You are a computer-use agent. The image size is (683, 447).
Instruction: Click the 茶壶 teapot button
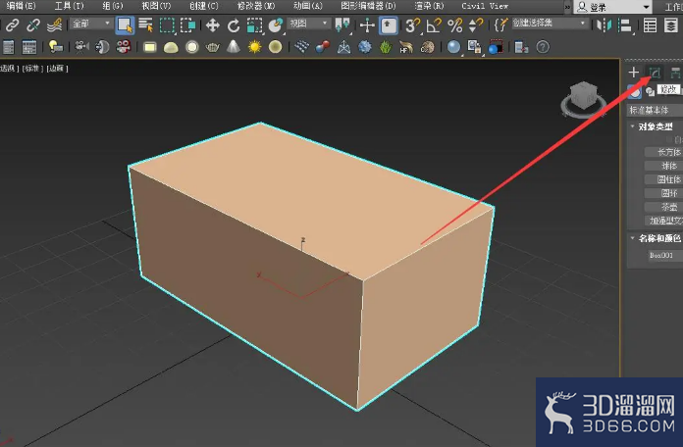pyautogui.click(x=663, y=207)
